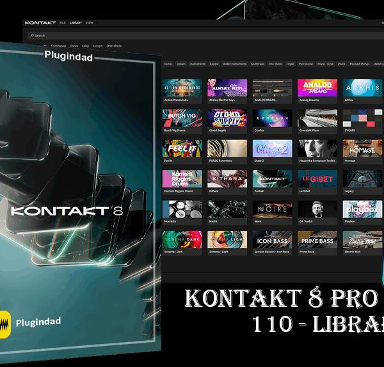
Task: Open the Moonkits library
Action: [x=182, y=212]
